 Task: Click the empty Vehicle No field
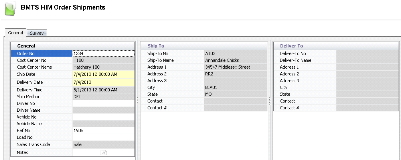[x=103, y=117]
